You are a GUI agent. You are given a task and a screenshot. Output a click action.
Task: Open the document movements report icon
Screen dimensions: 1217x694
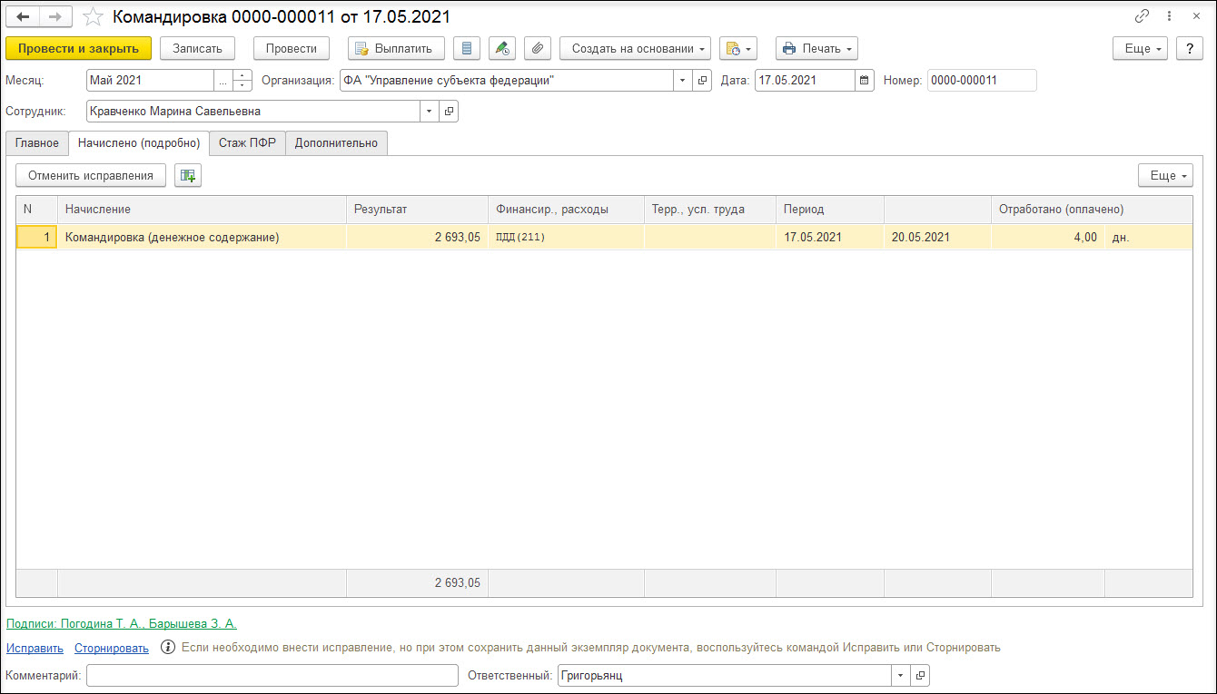tap(467, 48)
